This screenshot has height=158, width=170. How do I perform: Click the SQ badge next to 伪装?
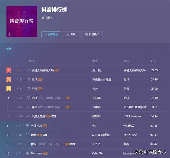40,89
